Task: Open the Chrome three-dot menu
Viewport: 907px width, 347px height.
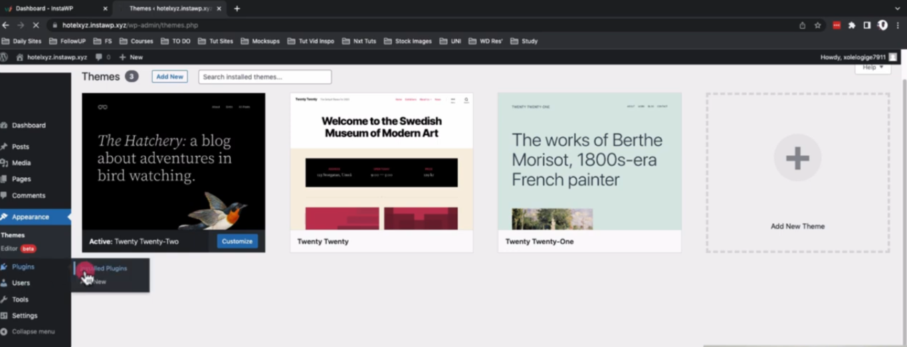Action: 898,25
